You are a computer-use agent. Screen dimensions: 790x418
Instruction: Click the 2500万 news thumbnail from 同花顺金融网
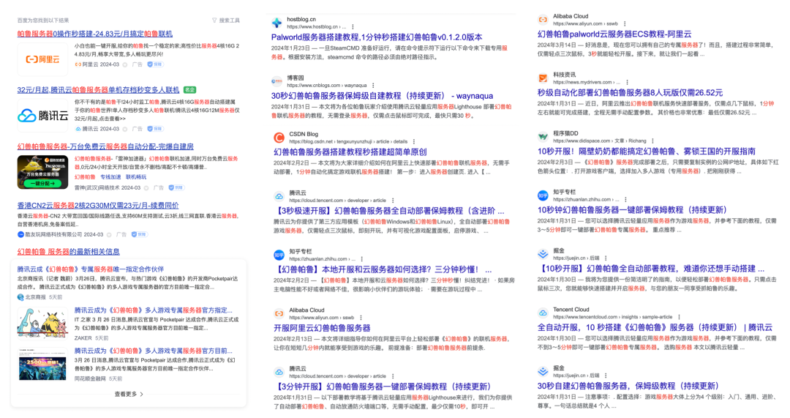(43, 364)
